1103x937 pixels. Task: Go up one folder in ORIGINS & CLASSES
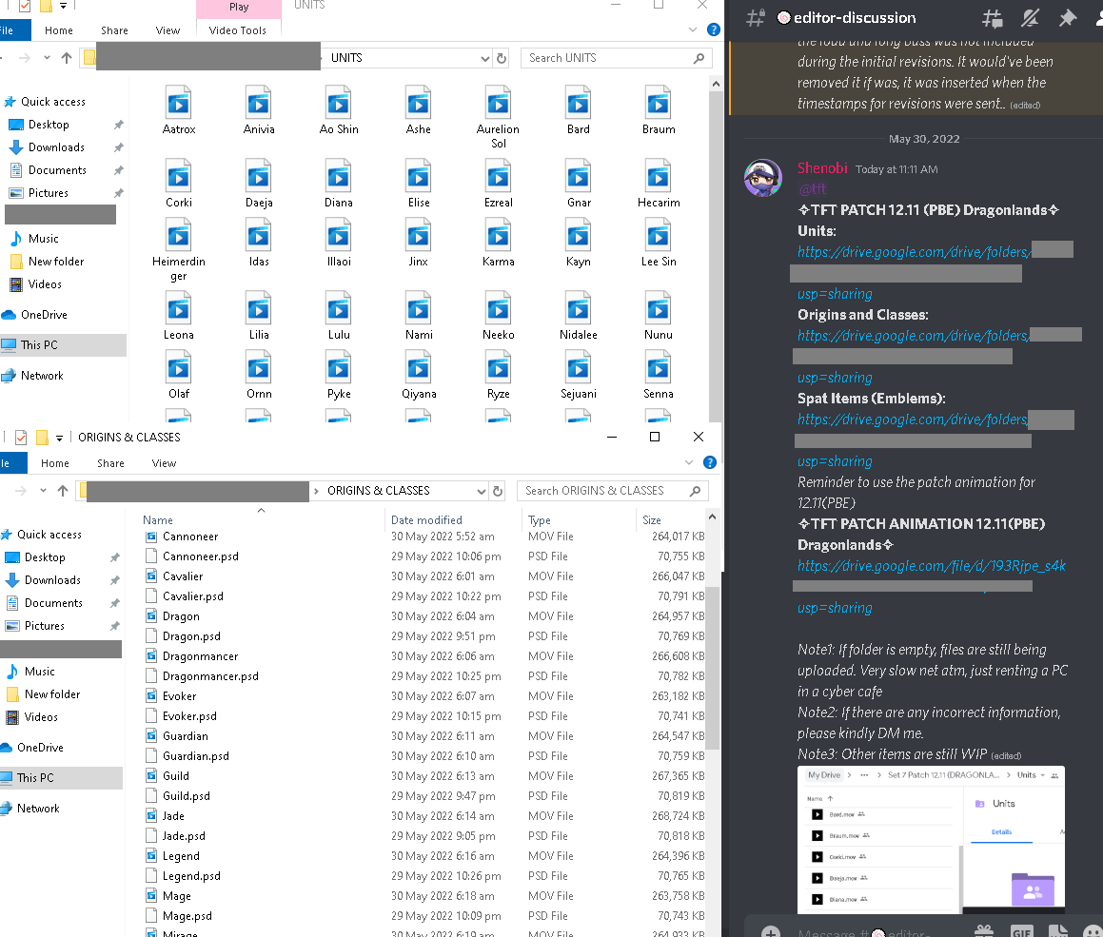tap(63, 492)
